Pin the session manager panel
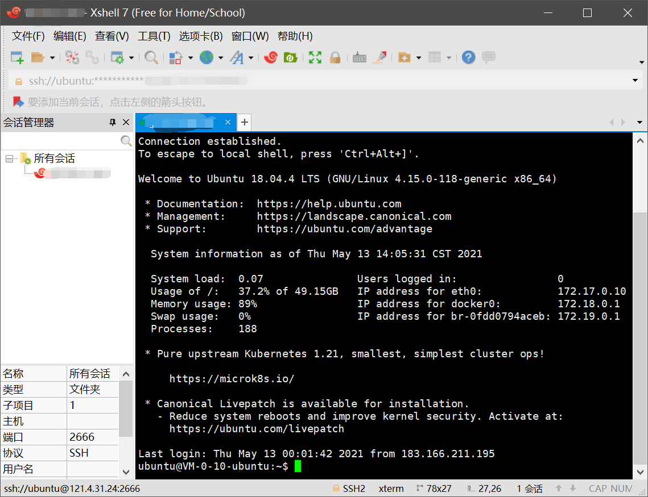Image resolution: width=648 pixels, height=497 pixels. click(x=113, y=122)
